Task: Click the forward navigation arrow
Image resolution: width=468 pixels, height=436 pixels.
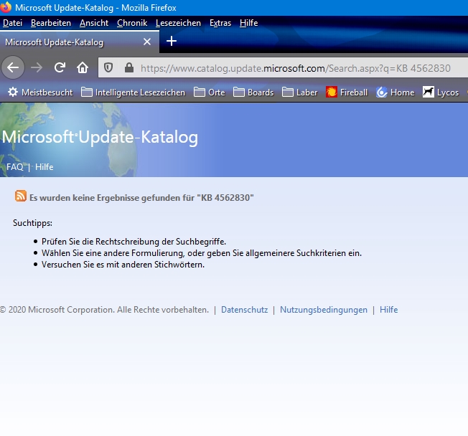Action: pos(37,67)
